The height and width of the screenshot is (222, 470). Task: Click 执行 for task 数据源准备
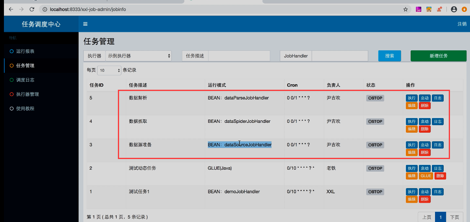pos(411,145)
